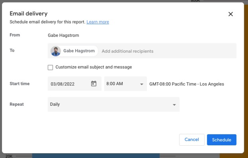This screenshot has width=248, height=158.
Task: Click Gabe Hagstrom's avatar photo
Action: click(56, 51)
